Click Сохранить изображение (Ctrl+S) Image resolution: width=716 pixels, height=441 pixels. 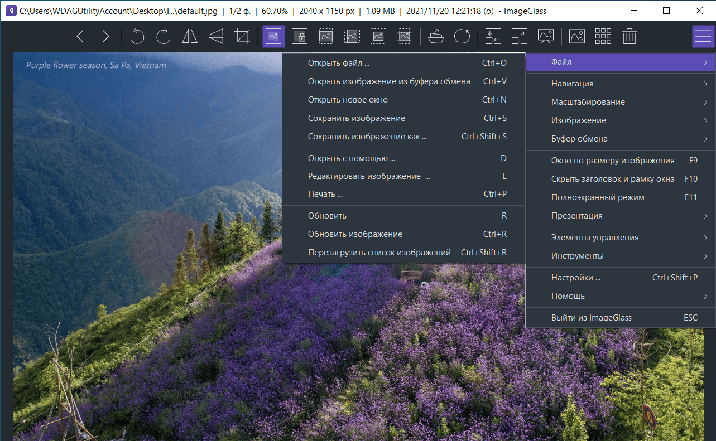coord(404,118)
